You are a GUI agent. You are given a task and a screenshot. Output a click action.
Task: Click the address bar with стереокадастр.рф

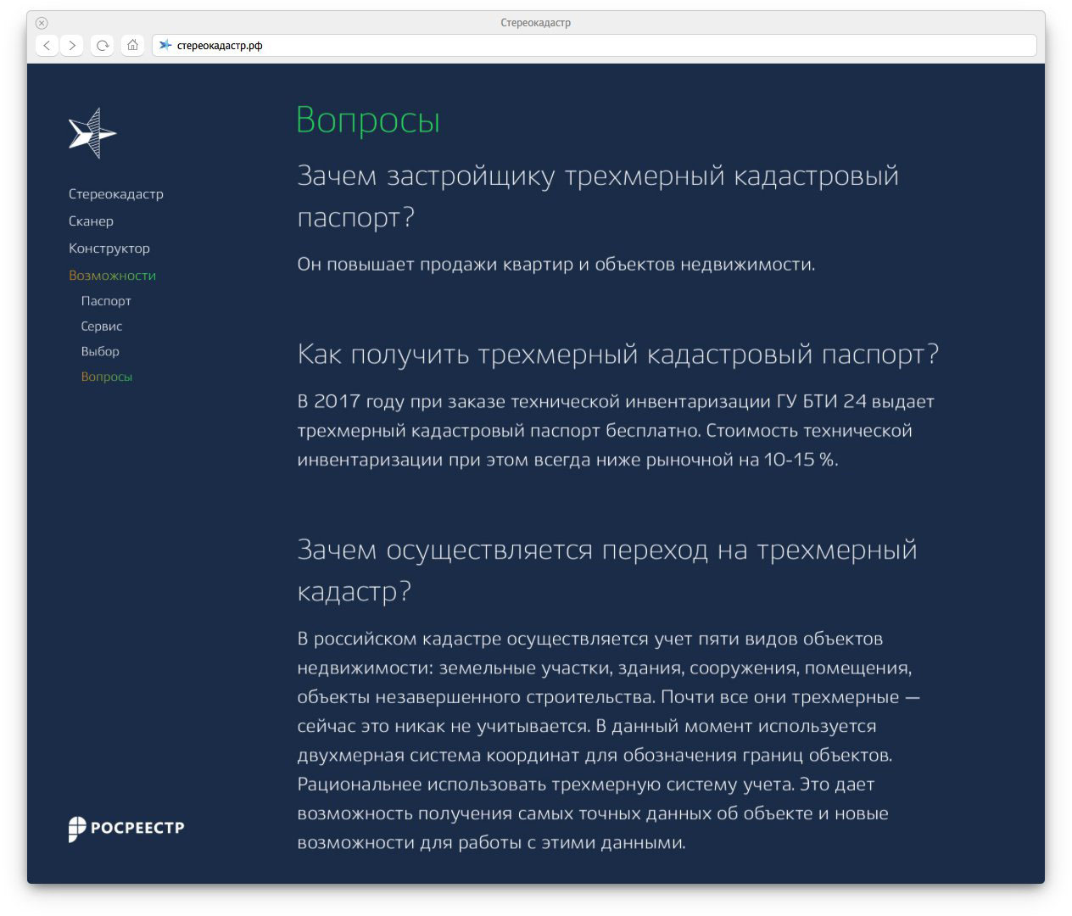point(594,45)
